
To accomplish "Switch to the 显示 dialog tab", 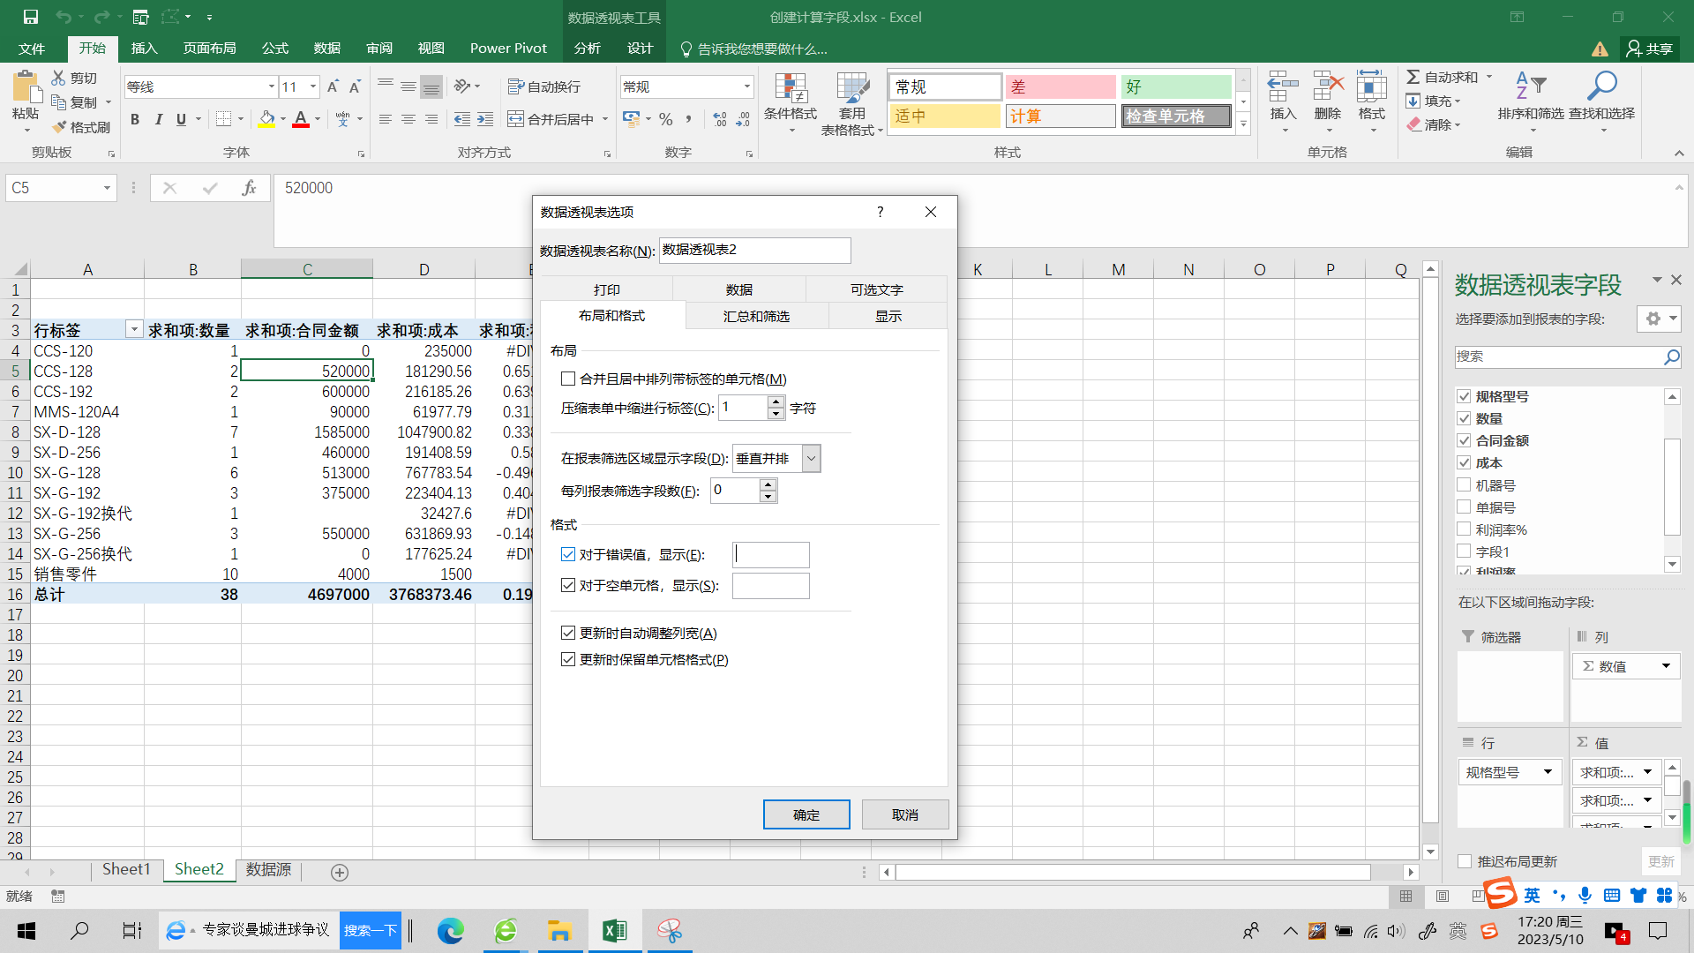I will click(888, 316).
